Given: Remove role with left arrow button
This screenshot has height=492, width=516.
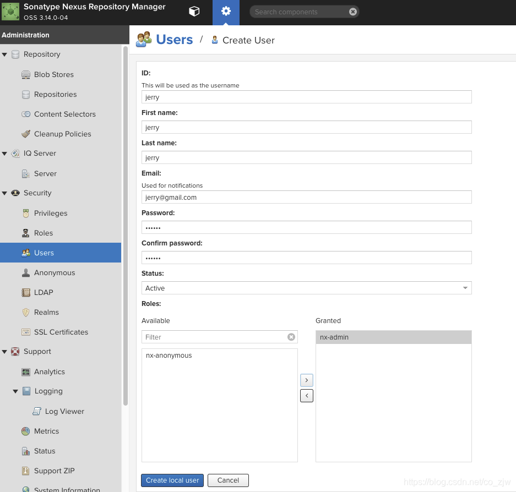Looking at the screenshot, I should [x=306, y=396].
